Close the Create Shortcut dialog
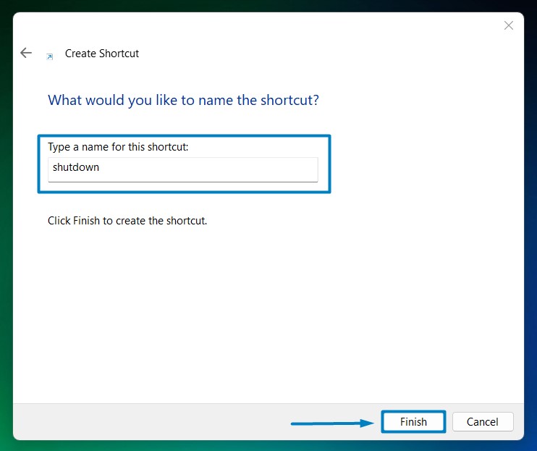The image size is (537, 451). 509,25
